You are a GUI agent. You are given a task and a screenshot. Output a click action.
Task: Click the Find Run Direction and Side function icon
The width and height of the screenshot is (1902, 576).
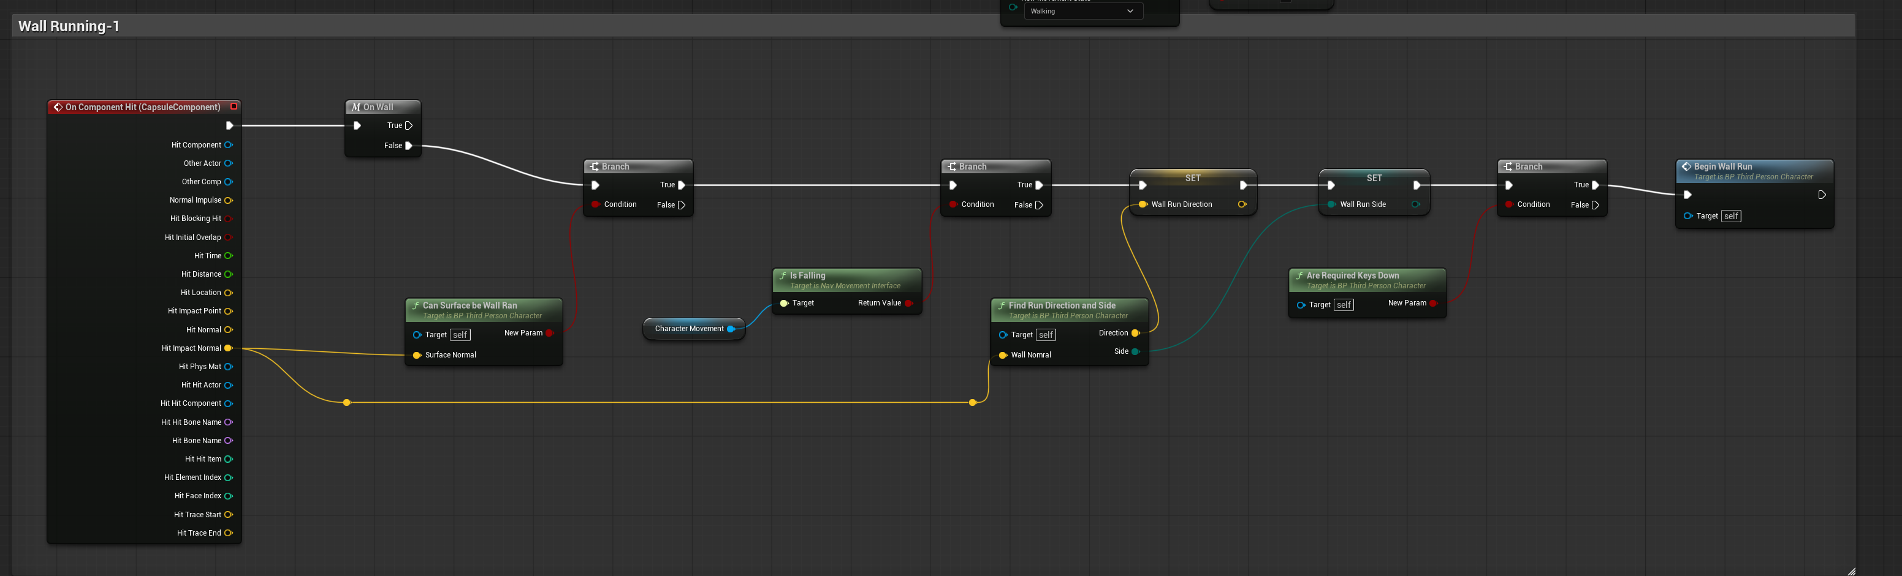click(1001, 305)
